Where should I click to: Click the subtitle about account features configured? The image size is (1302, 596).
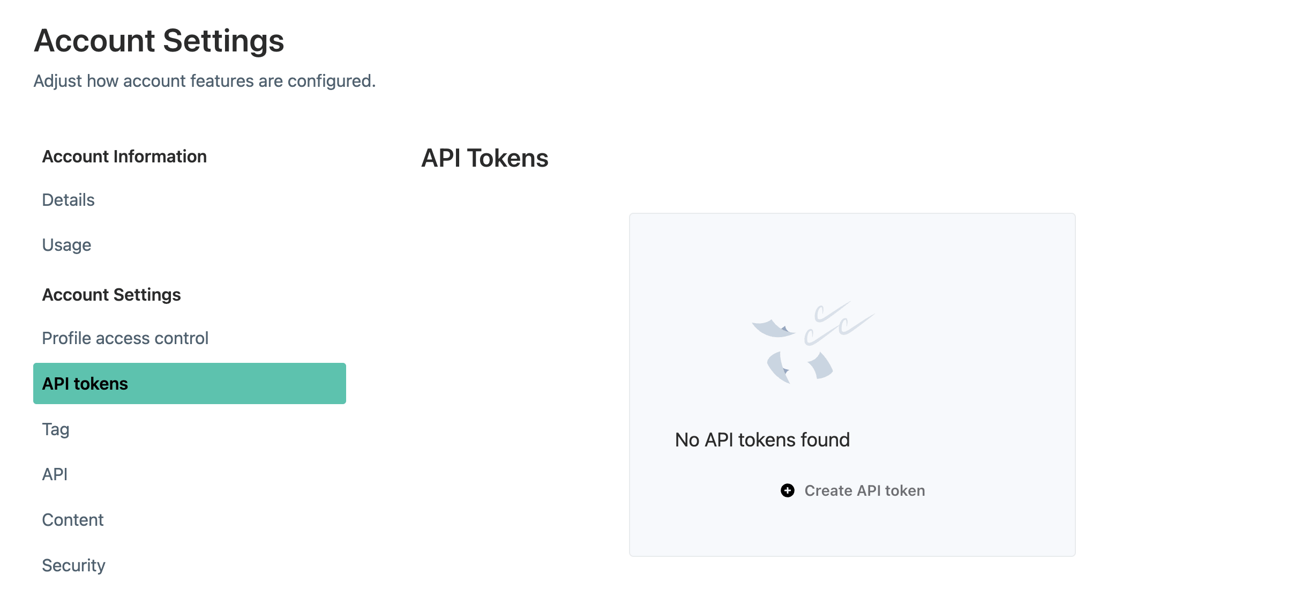point(205,81)
